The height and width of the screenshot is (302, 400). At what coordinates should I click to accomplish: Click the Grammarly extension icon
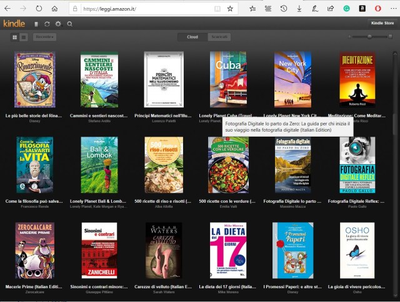(x=347, y=9)
